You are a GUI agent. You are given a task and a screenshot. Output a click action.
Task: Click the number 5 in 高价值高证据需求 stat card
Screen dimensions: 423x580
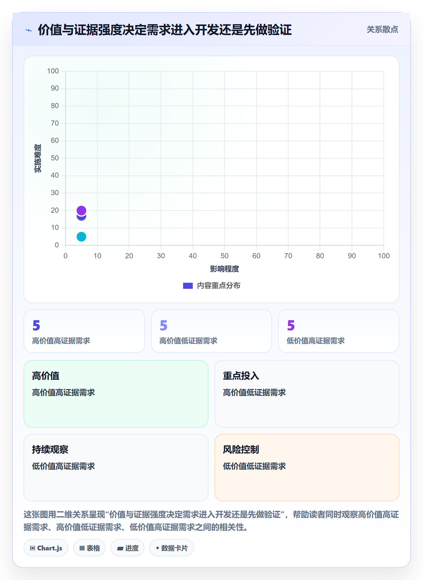pyautogui.click(x=36, y=325)
